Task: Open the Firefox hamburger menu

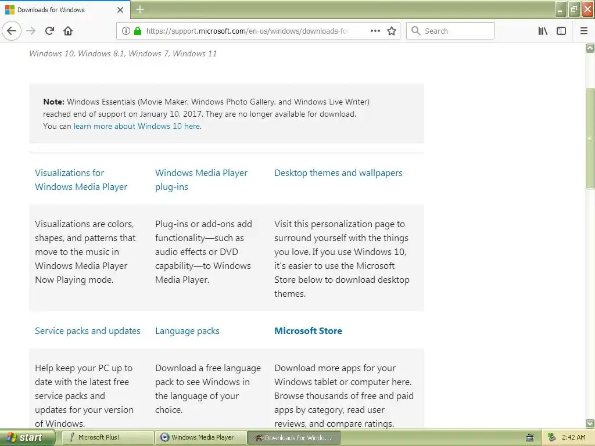Action: click(x=584, y=31)
